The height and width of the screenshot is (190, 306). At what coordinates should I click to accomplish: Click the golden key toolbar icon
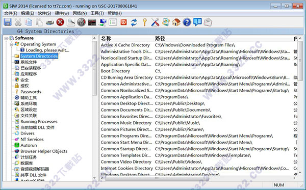[x=145, y=22]
